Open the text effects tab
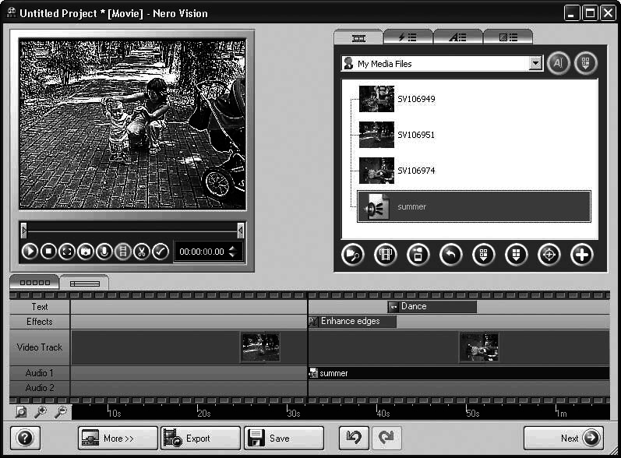 [457, 37]
